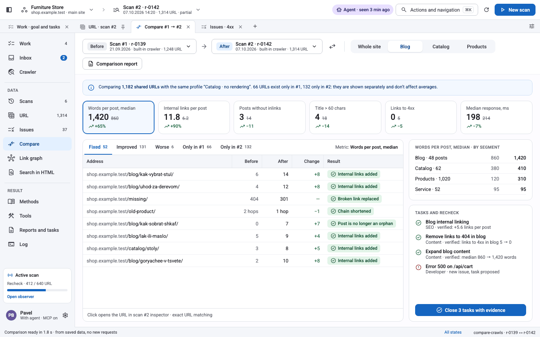Open settings gear next to Pavel
The image size is (540, 337).
point(65,315)
